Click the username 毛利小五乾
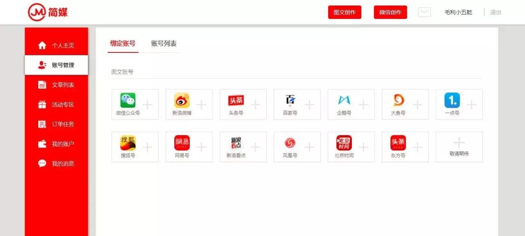Screen dimensions: 525x236 click(458, 12)
